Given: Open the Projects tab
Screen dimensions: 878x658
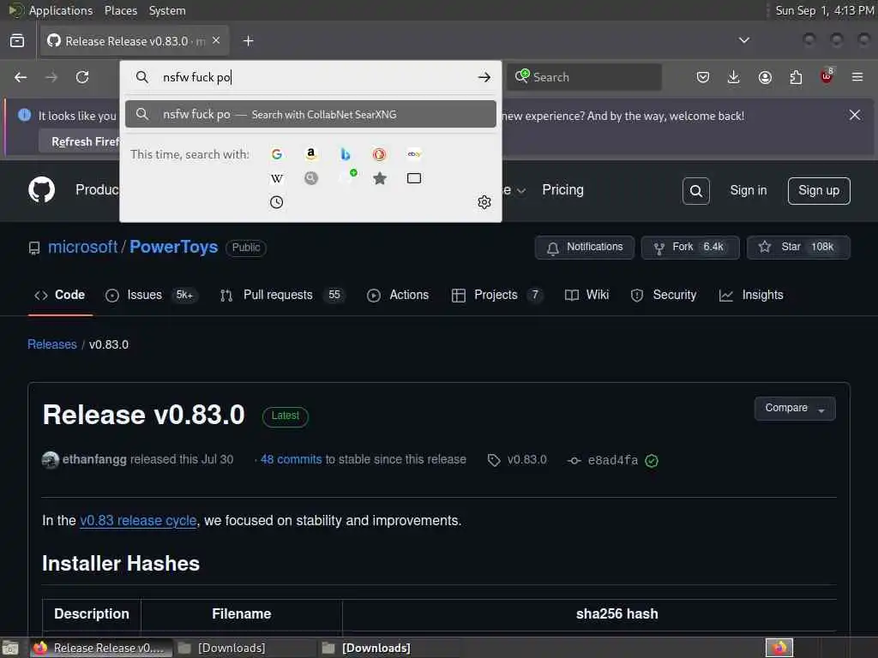Looking at the screenshot, I should 497,295.
